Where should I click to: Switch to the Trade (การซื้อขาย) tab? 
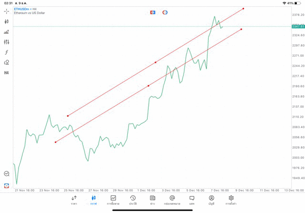point(113,200)
